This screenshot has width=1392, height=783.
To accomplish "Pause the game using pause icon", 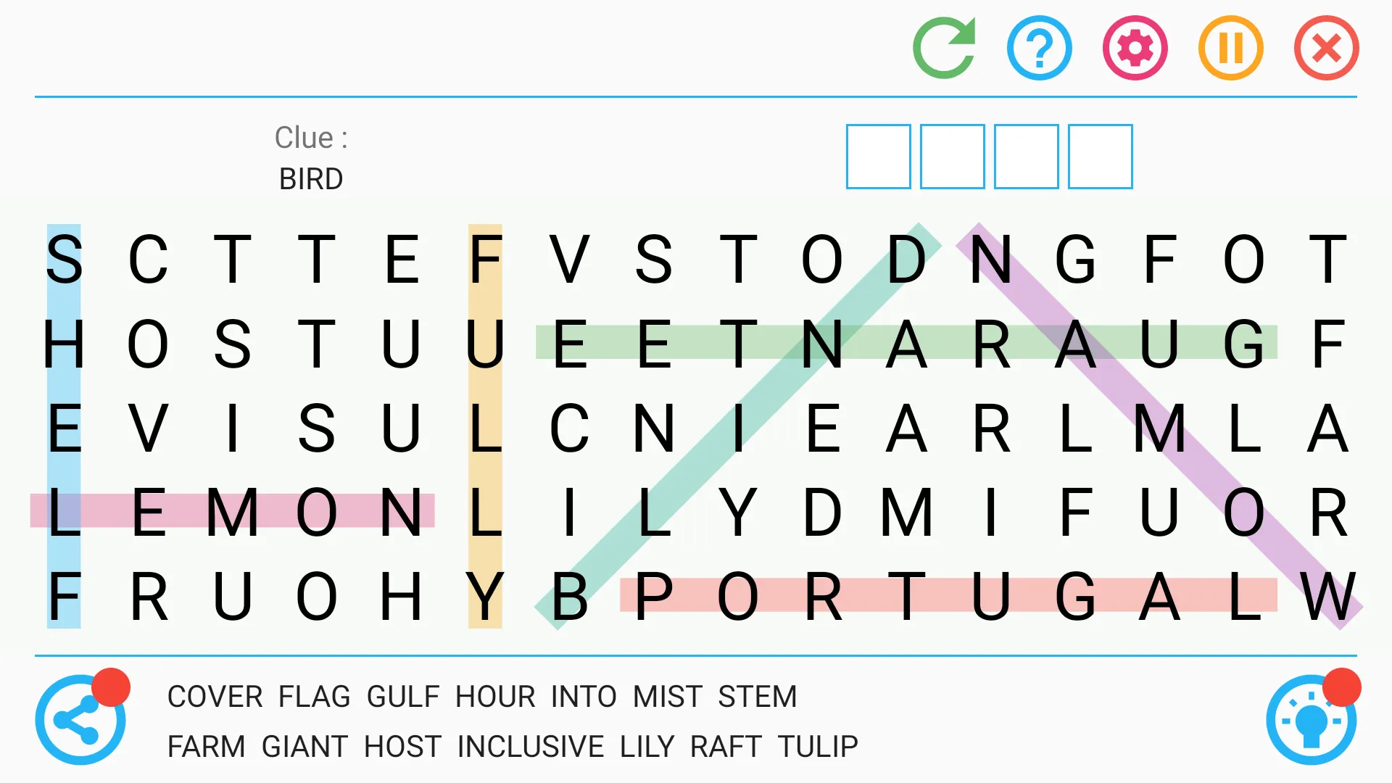I will (x=1230, y=47).
